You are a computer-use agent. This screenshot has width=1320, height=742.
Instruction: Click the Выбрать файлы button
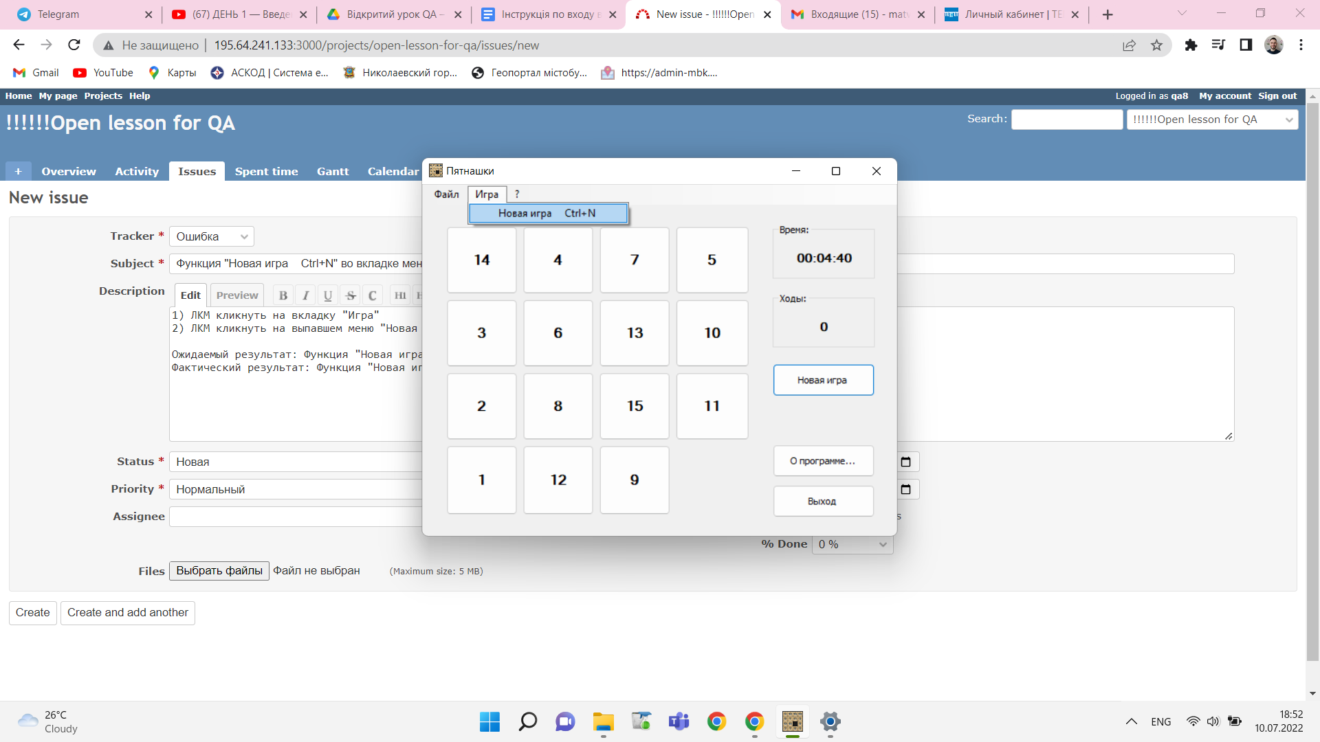219,571
